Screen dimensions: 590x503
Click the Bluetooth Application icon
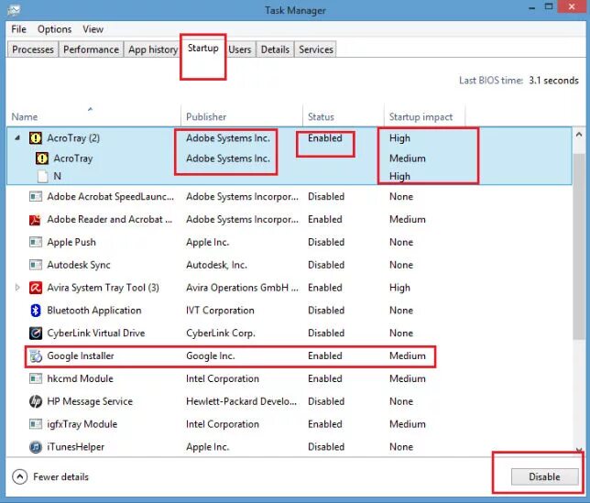[36, 311]
